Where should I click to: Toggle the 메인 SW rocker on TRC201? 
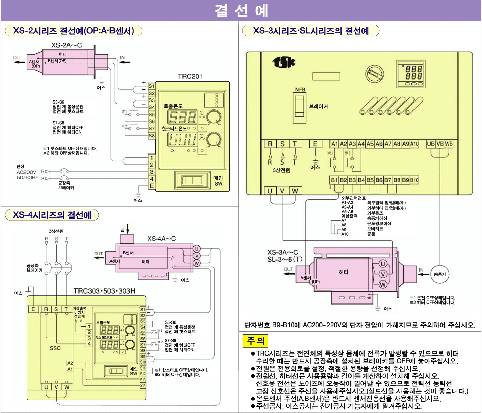(192, 180)
